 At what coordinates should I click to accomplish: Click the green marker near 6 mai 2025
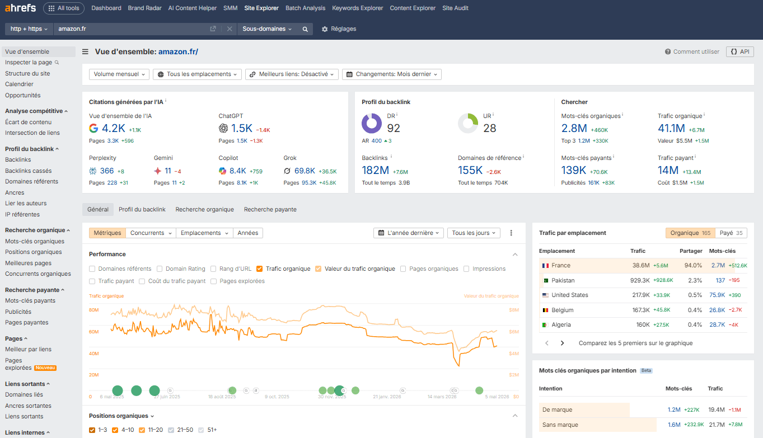tap(118, 390)
